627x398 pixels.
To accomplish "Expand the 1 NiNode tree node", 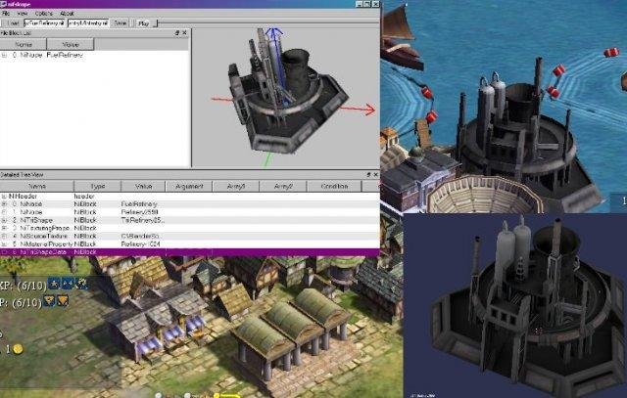I will 4,212.
